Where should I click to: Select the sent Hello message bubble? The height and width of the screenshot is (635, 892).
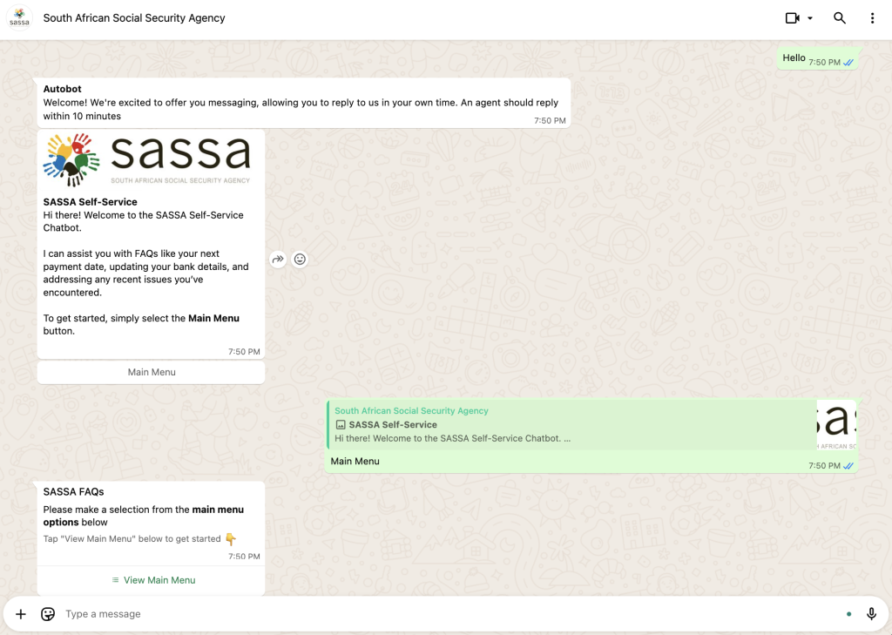click(x=794, y=58)
